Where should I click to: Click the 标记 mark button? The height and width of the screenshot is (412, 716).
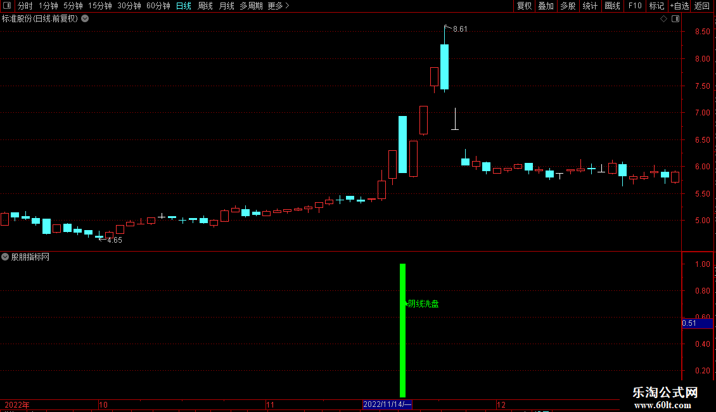pos(656,6)
